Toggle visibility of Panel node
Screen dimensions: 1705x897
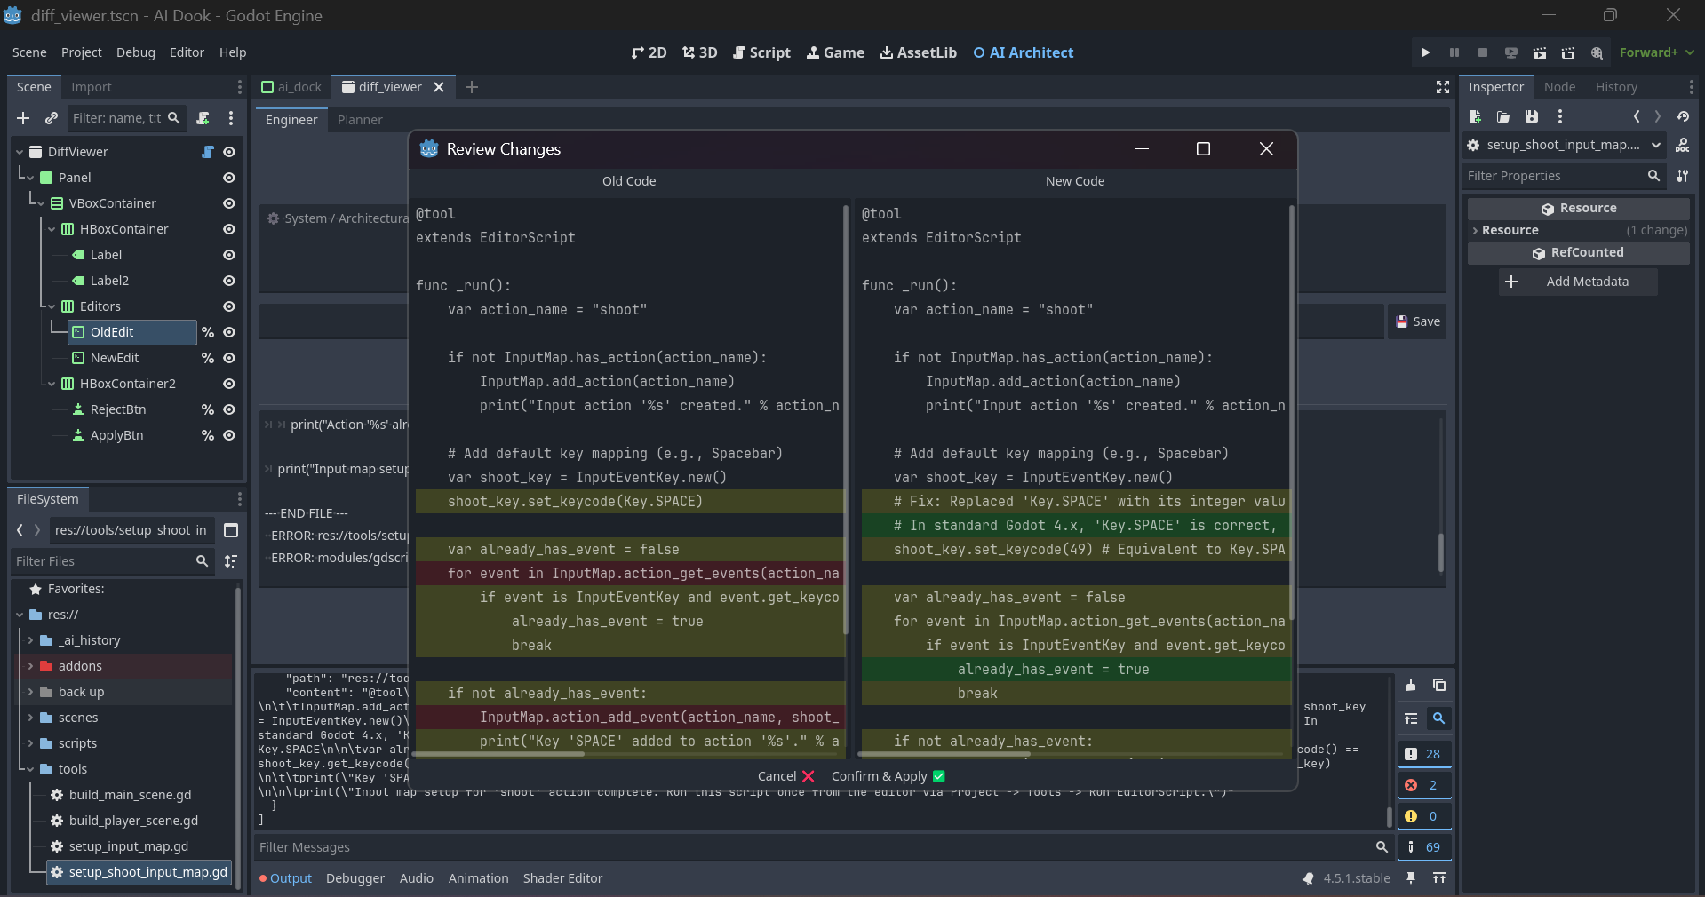tap(229, 178)
